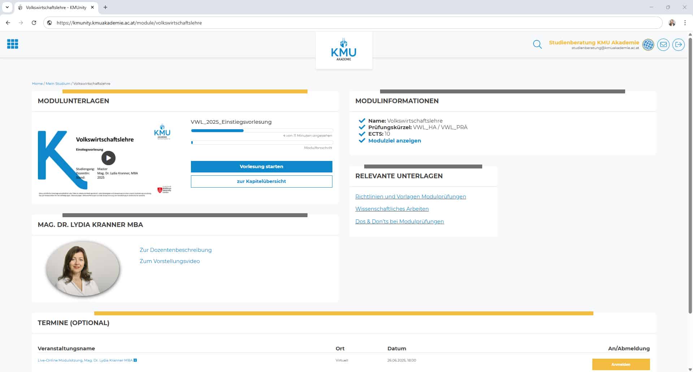693x372 pixels.
Task: Reload the page with the refresh icon
Action: click(x=34, y=23)
